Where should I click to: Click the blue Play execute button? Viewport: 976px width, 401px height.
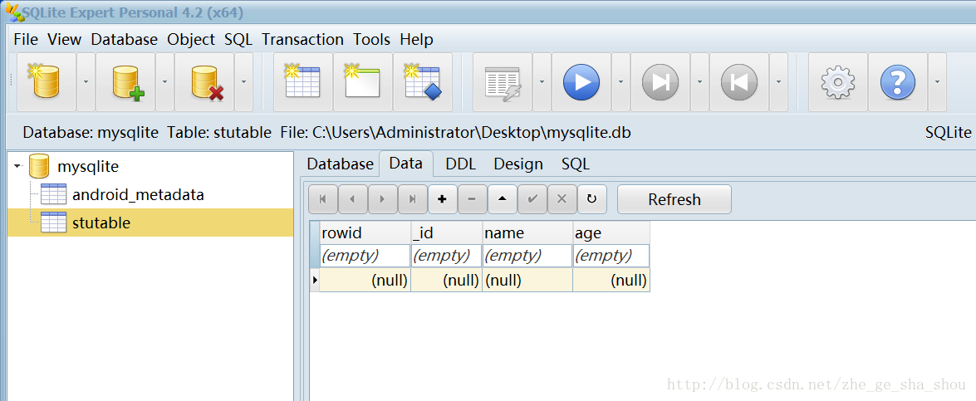(581, 82)
